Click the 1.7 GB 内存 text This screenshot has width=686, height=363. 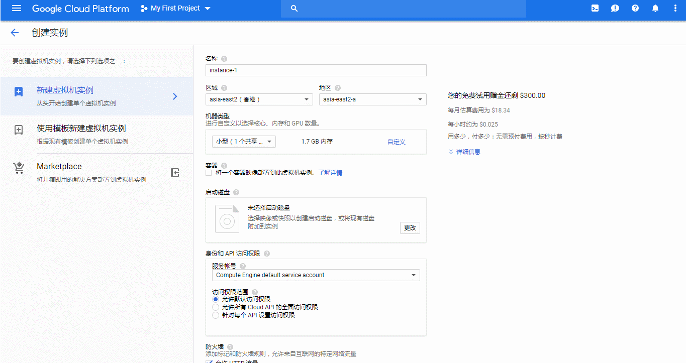317,142
